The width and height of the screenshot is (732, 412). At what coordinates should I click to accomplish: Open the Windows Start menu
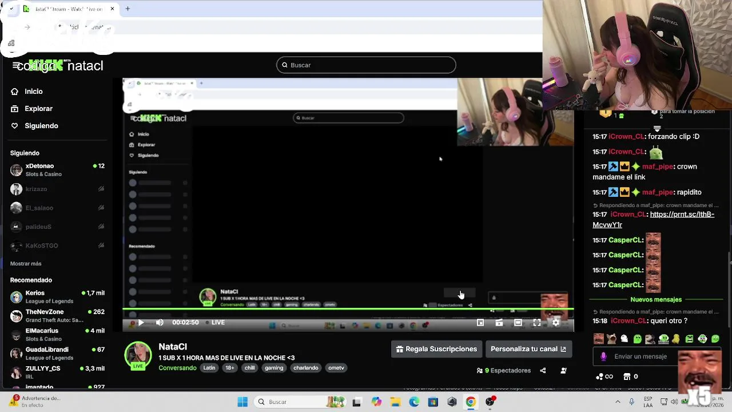242,402
